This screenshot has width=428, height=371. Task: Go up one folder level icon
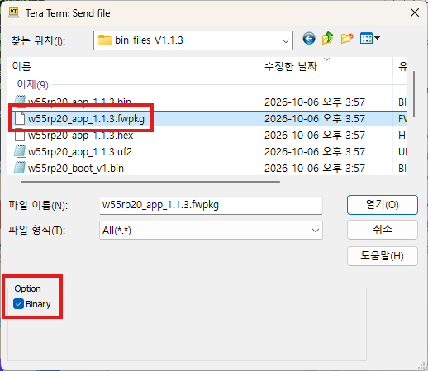(327, 38)
